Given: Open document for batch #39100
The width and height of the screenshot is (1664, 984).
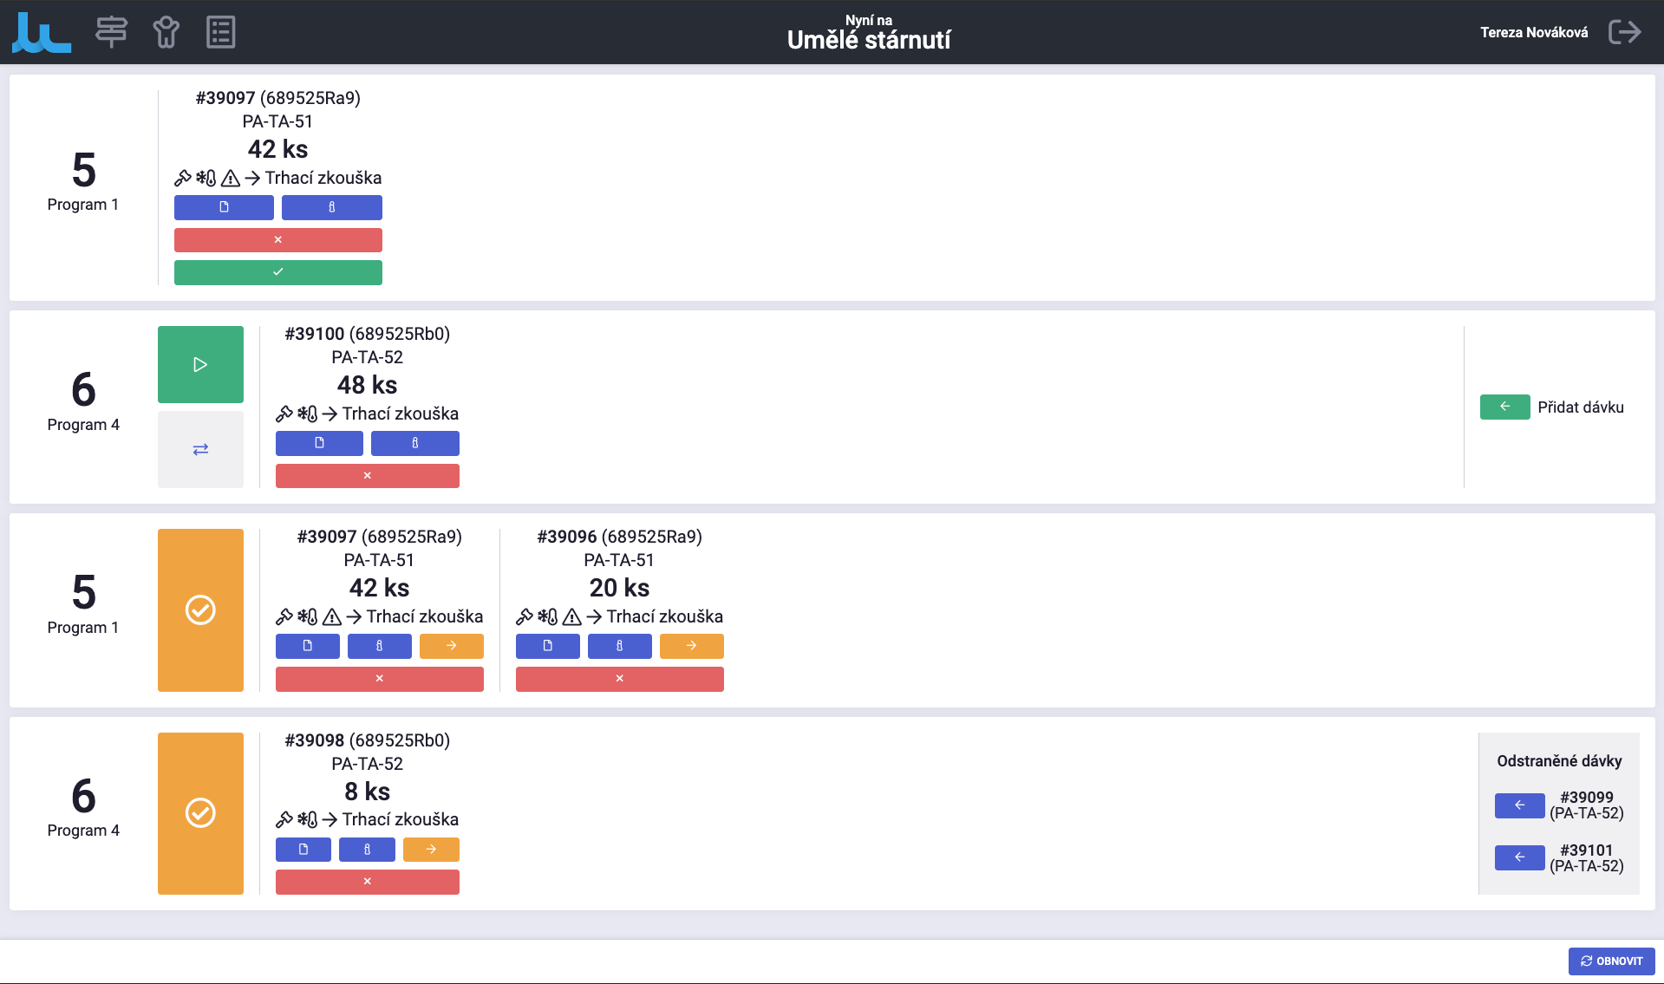Looking at the screenshot, I should coord(319,443).
